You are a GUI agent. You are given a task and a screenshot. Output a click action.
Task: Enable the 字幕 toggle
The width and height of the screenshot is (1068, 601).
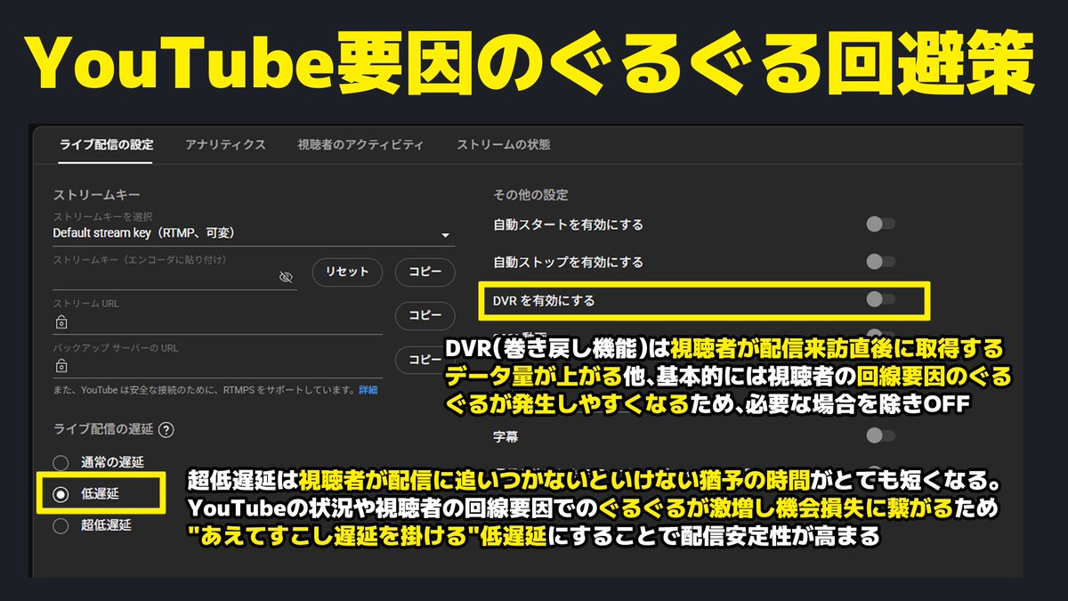[881, 436]
